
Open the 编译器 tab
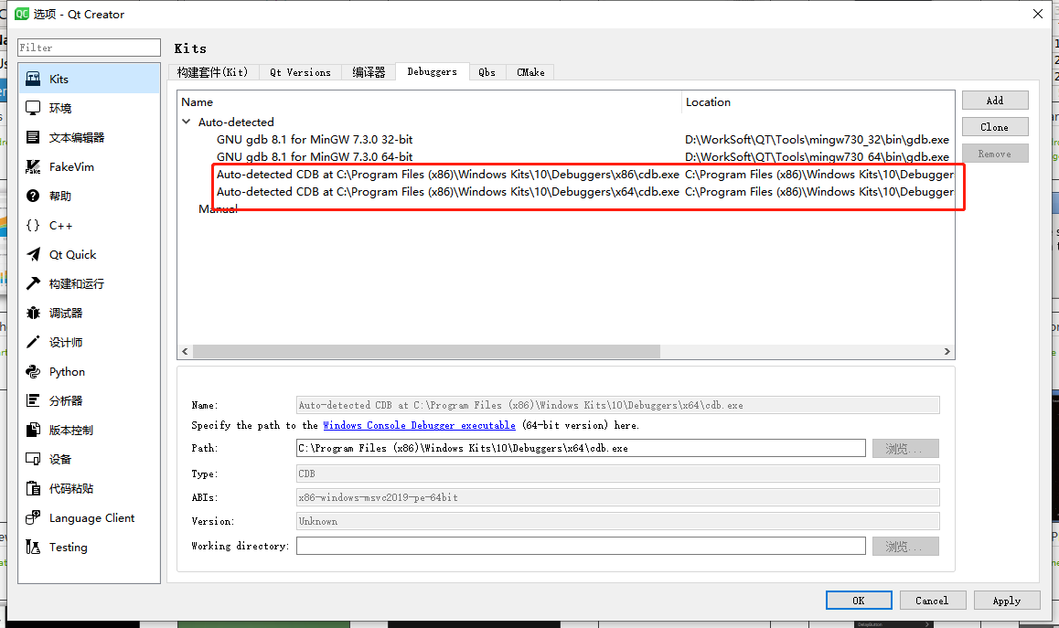[369, 72]
